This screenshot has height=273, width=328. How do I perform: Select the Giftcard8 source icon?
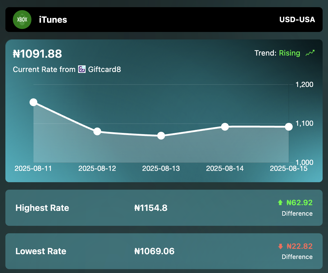pos(82,69)
